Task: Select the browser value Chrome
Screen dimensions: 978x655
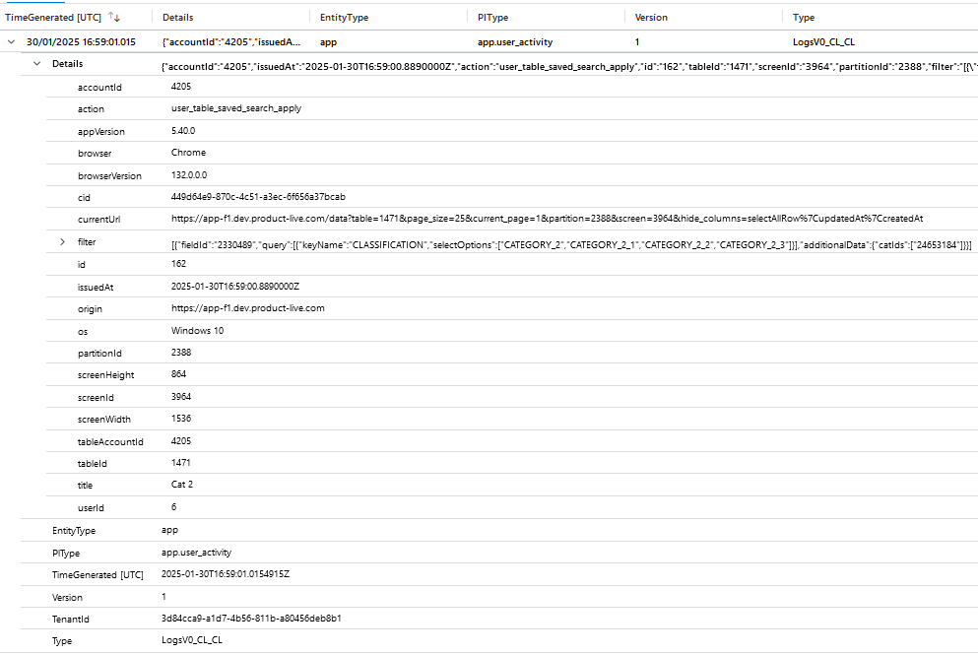Action: click(x=189, y=153)
